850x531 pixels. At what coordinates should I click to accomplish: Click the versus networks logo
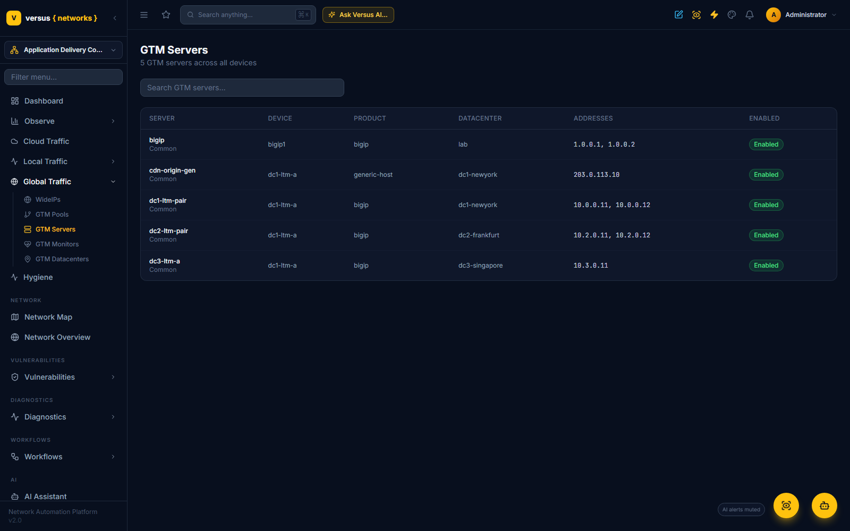52,18
